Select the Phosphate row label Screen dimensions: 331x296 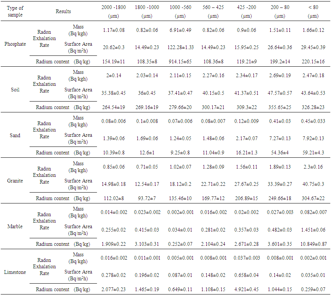point(15,44)
